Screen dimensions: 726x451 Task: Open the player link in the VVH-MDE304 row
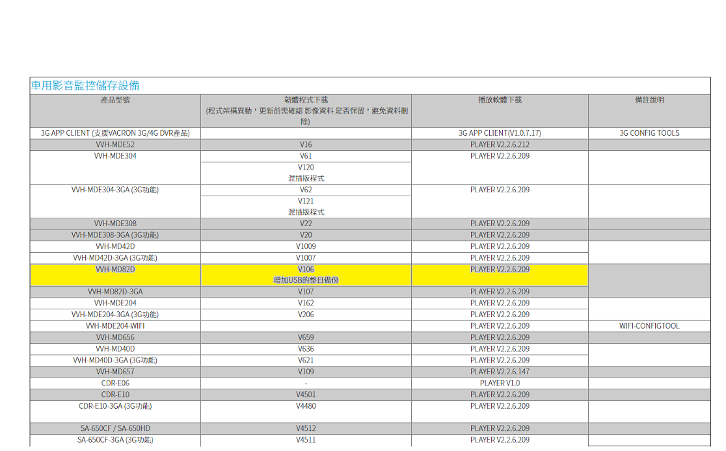[500, 157]
